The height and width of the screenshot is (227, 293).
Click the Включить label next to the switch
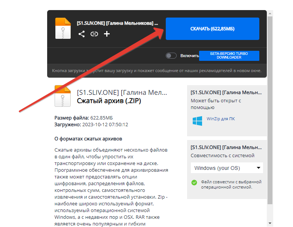189,56
